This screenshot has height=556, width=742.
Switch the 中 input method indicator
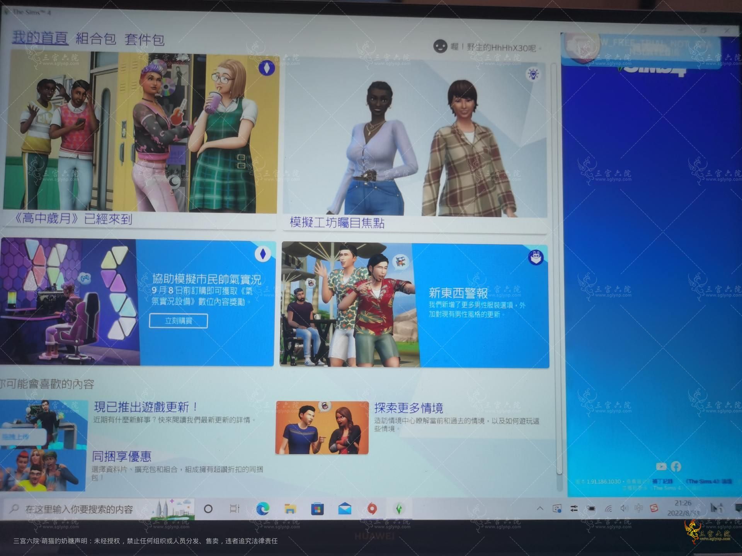pyautogui.click(x=638, y=508)
